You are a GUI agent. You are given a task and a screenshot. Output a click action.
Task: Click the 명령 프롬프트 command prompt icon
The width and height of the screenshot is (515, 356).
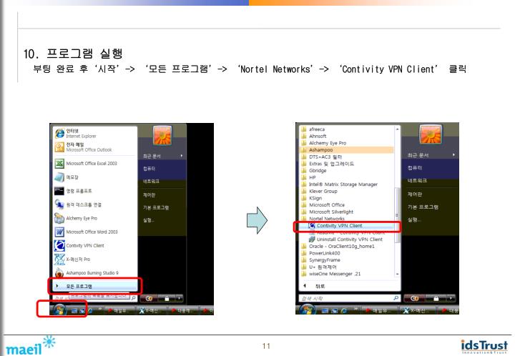click(x=59, y=191)
